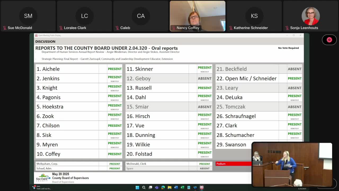Click the red recording indicator button
The height and width of the screenshot is (191, 339).
pyautogui.click(x=329, y=40)
